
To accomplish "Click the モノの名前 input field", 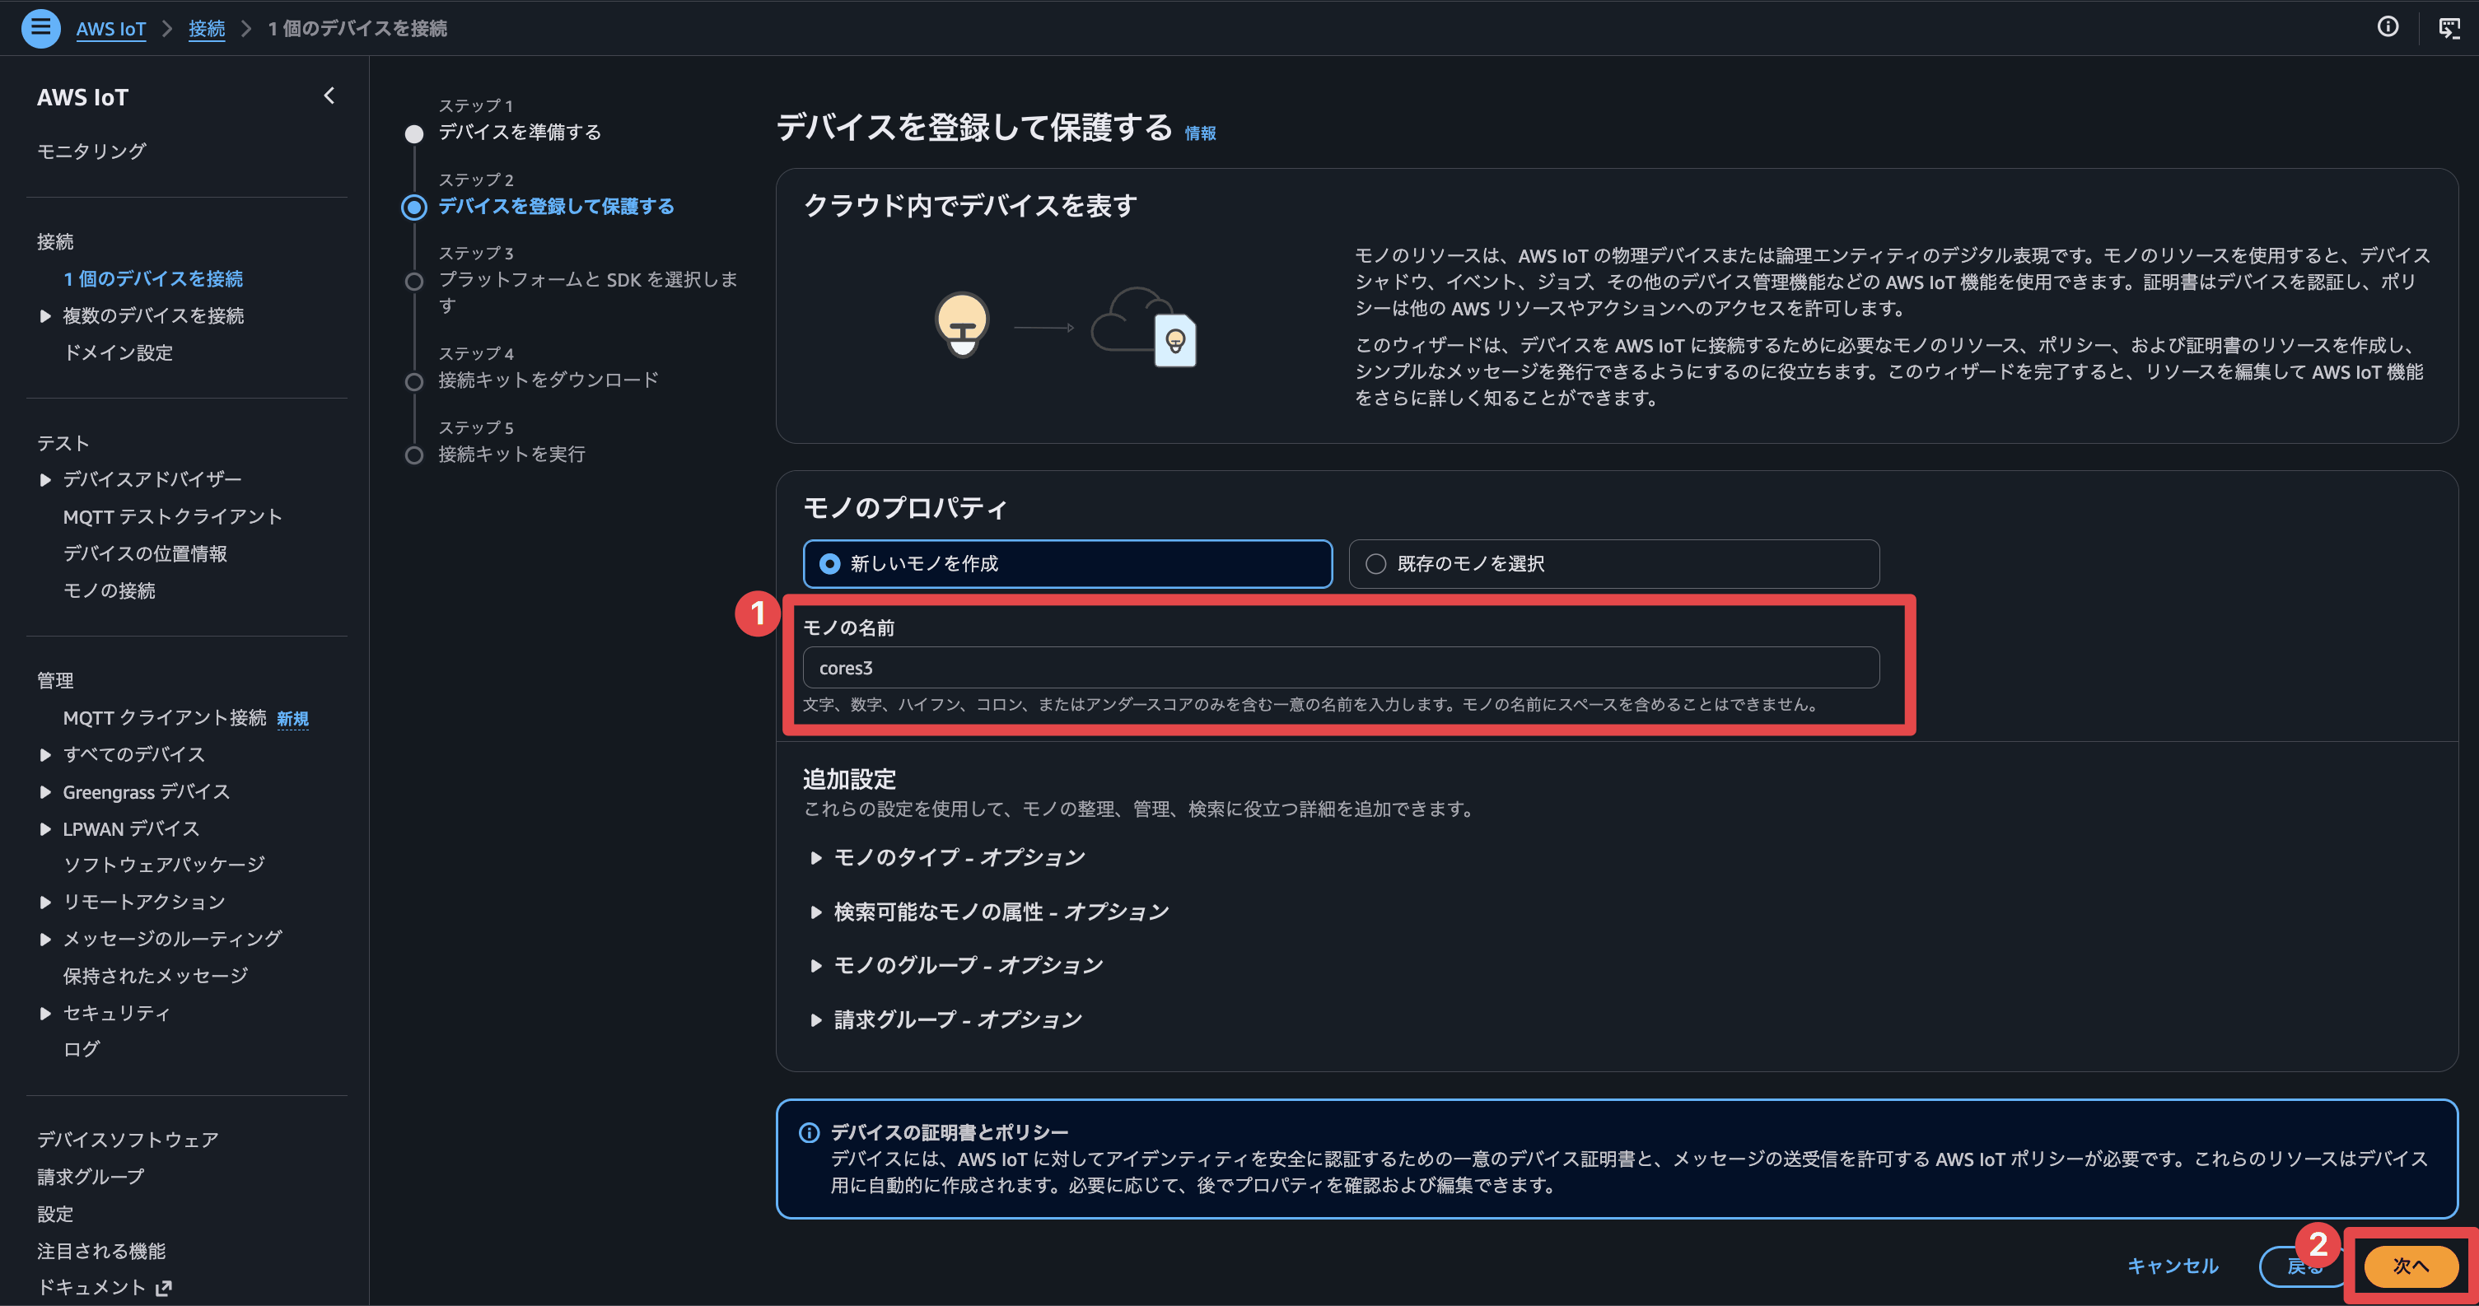I will click(1341, 667).
